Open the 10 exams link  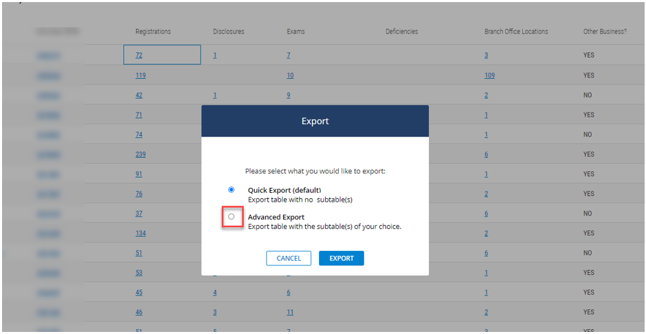tap(290, 75)
